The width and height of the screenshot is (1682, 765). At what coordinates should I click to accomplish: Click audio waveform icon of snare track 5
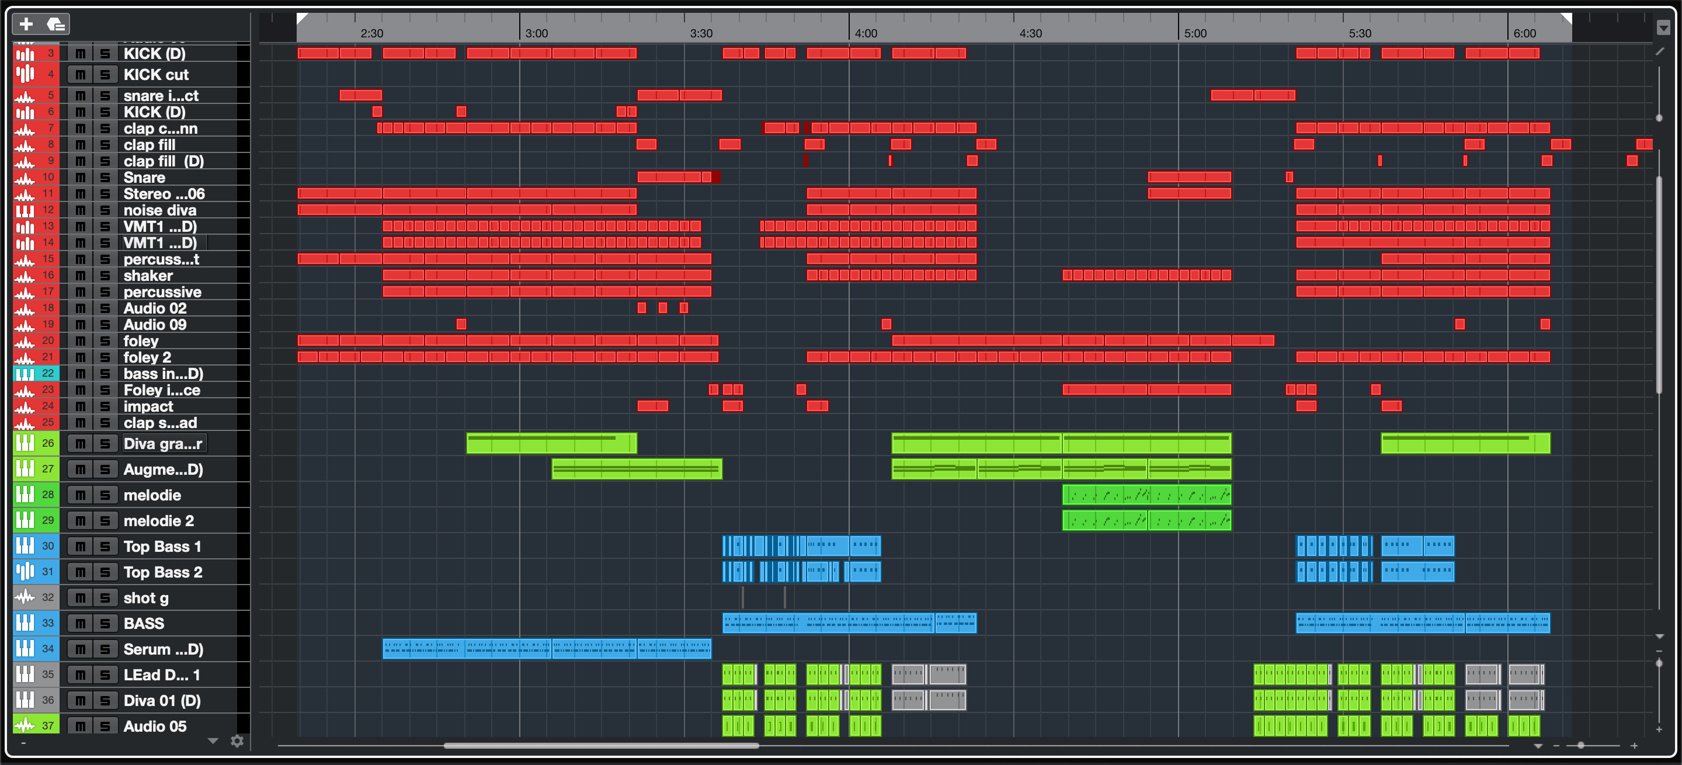26,96
